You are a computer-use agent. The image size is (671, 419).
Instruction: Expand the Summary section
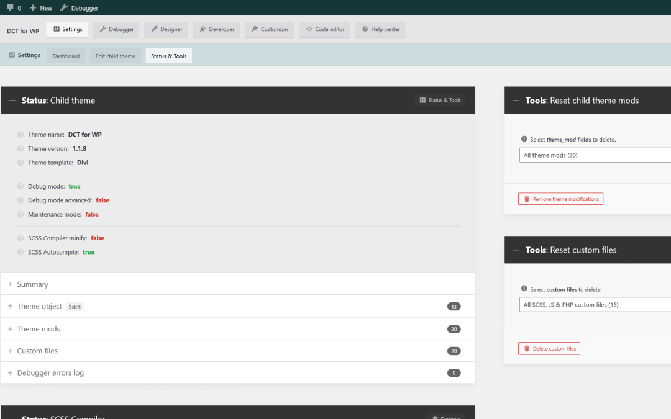point(238,284)
